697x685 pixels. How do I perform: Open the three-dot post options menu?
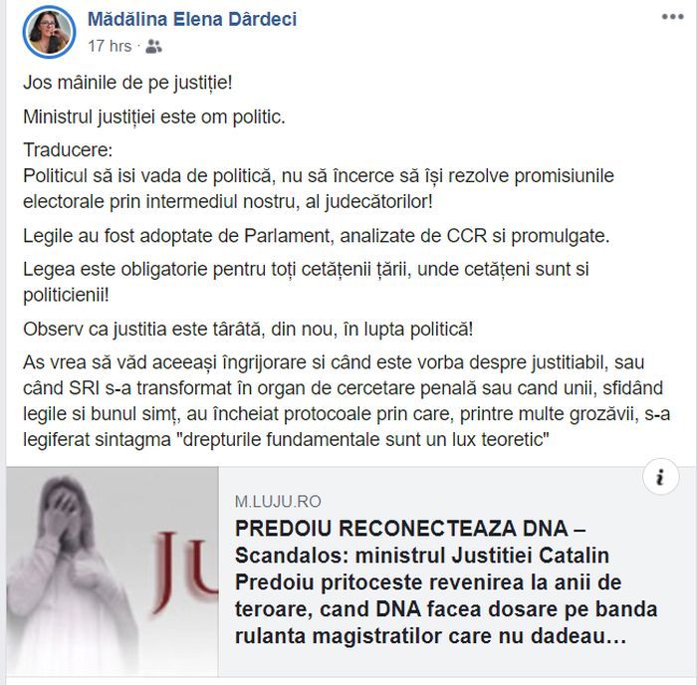[672, 17]
